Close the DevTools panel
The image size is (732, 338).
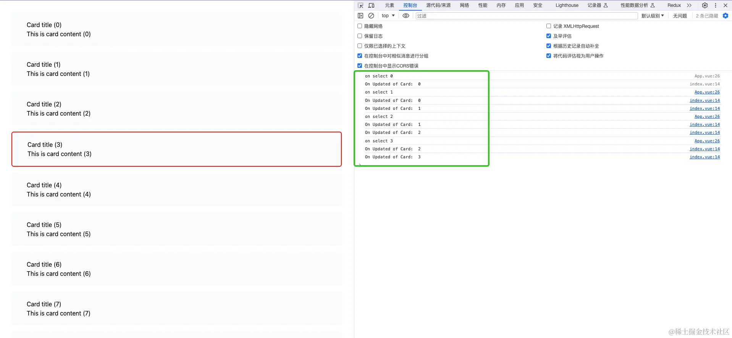[x=726, y=5]
